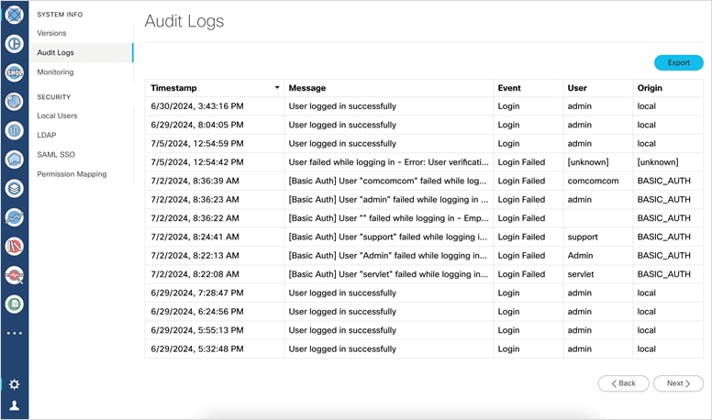
Task: Click the red books icon in sidebar
Action: (14, 246)
